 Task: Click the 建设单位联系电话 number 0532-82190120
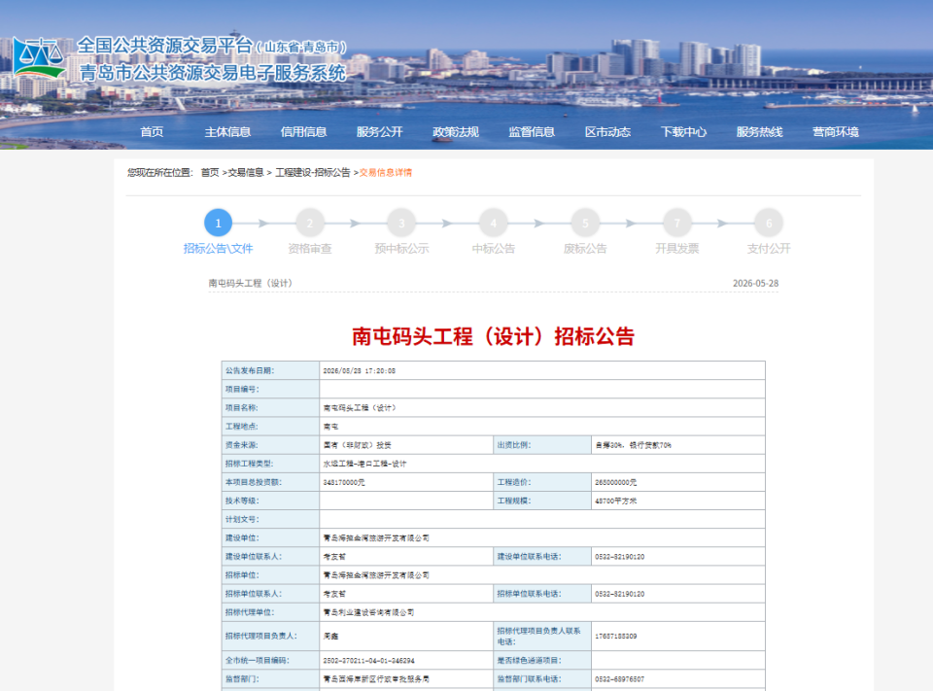point(619,557)
